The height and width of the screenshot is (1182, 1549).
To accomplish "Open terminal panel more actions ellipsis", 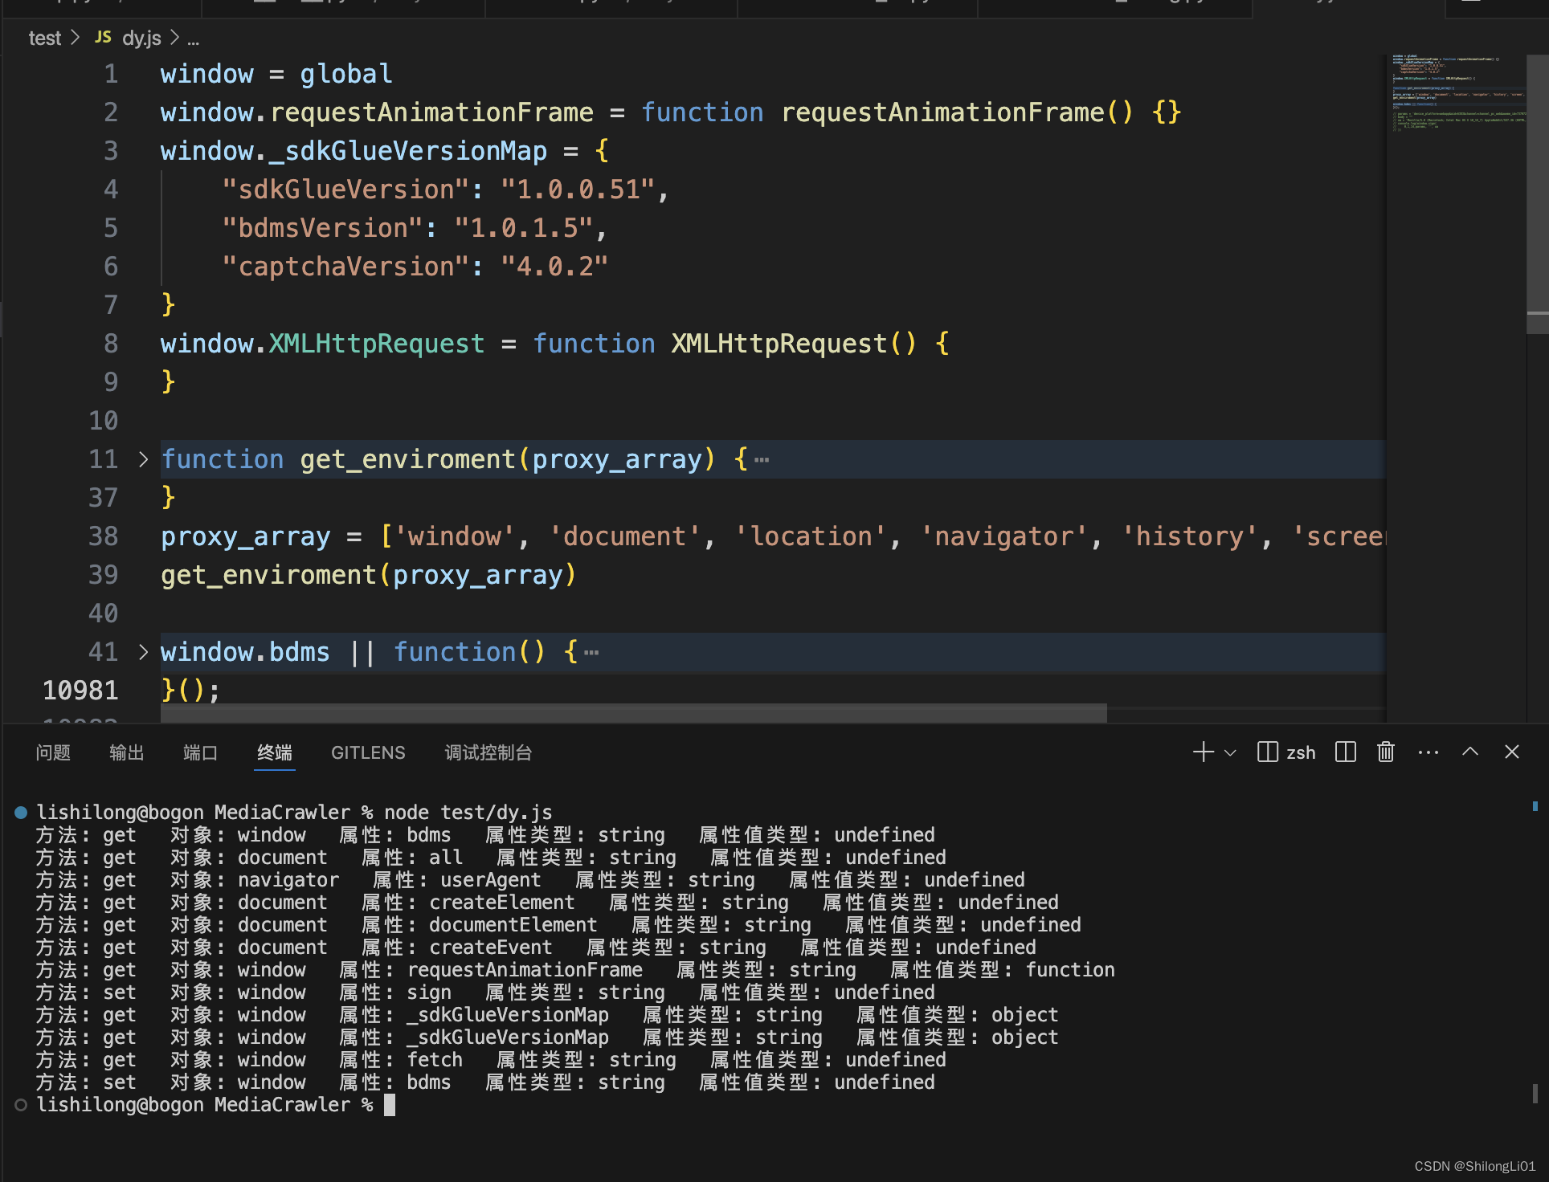I will [1428, 752].
